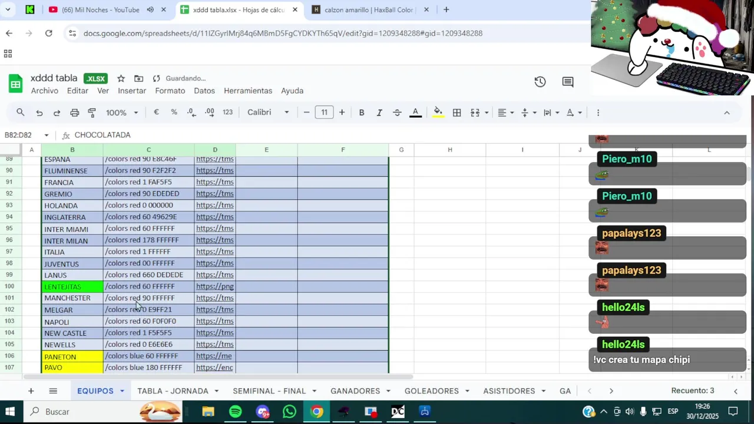Format selection as currency (euro)
Viewport: 754px width, 424px height.
[x=156, y=112]
